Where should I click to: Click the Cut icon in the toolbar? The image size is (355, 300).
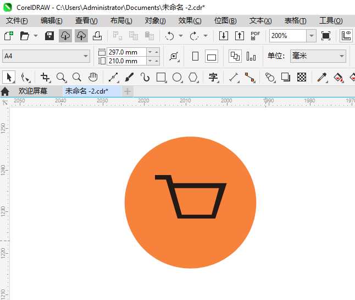(117, 36)
